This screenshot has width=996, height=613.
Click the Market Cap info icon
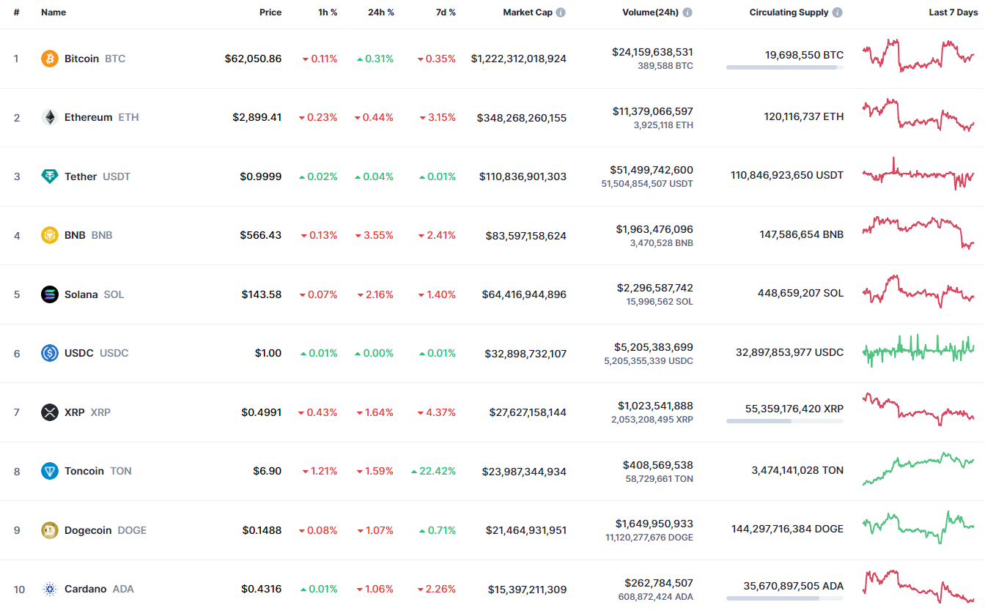[x=561, y=12]
